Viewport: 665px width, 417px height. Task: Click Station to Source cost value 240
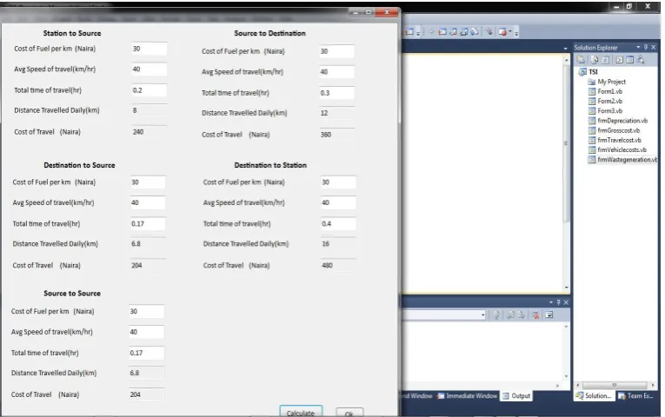click(x=149, y=132)
